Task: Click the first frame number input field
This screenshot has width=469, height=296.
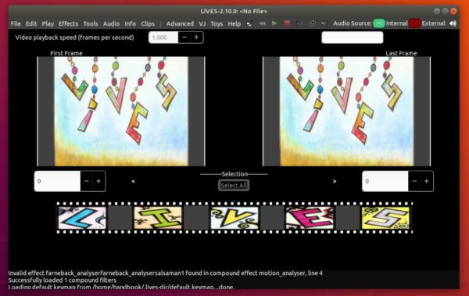Action: point(57,181)
